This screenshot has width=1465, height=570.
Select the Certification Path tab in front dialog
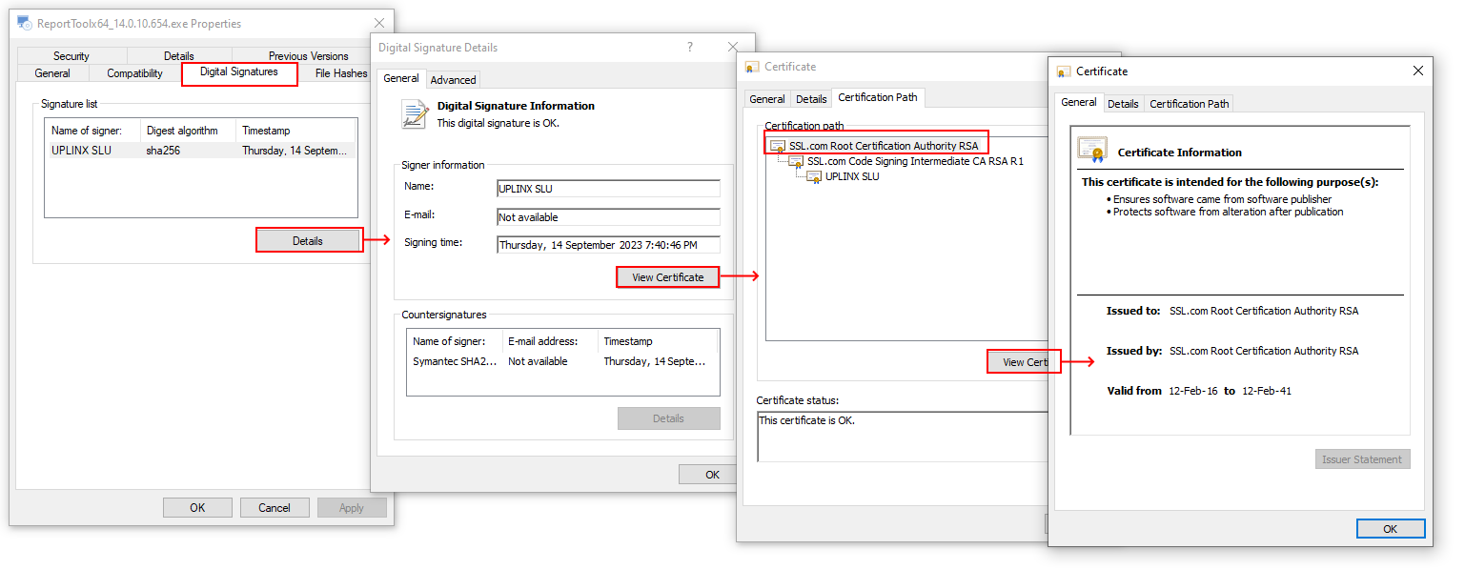click(1189, 104)
